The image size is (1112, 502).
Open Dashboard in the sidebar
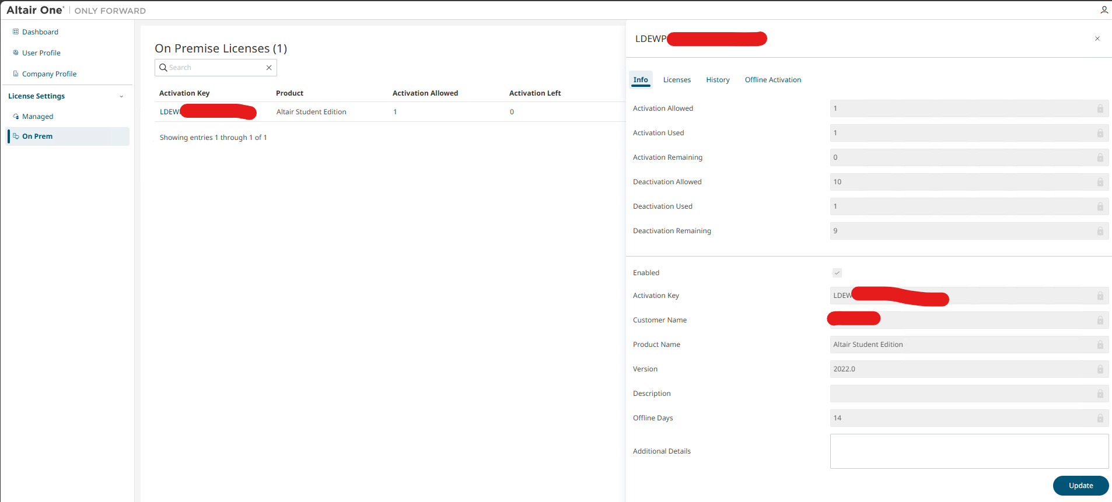(x=40, y=32)
